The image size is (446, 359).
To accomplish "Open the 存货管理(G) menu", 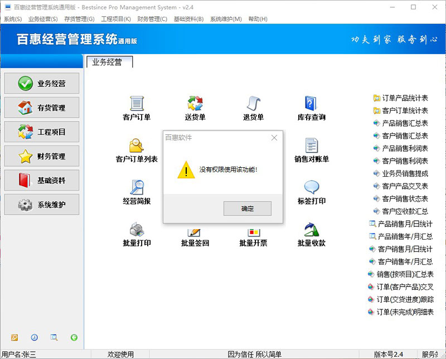I will [79, 19].
